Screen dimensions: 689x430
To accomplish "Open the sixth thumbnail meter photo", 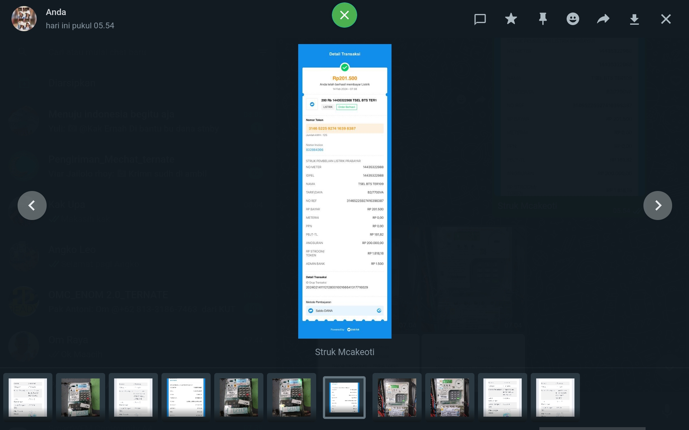I will [291, 397].
